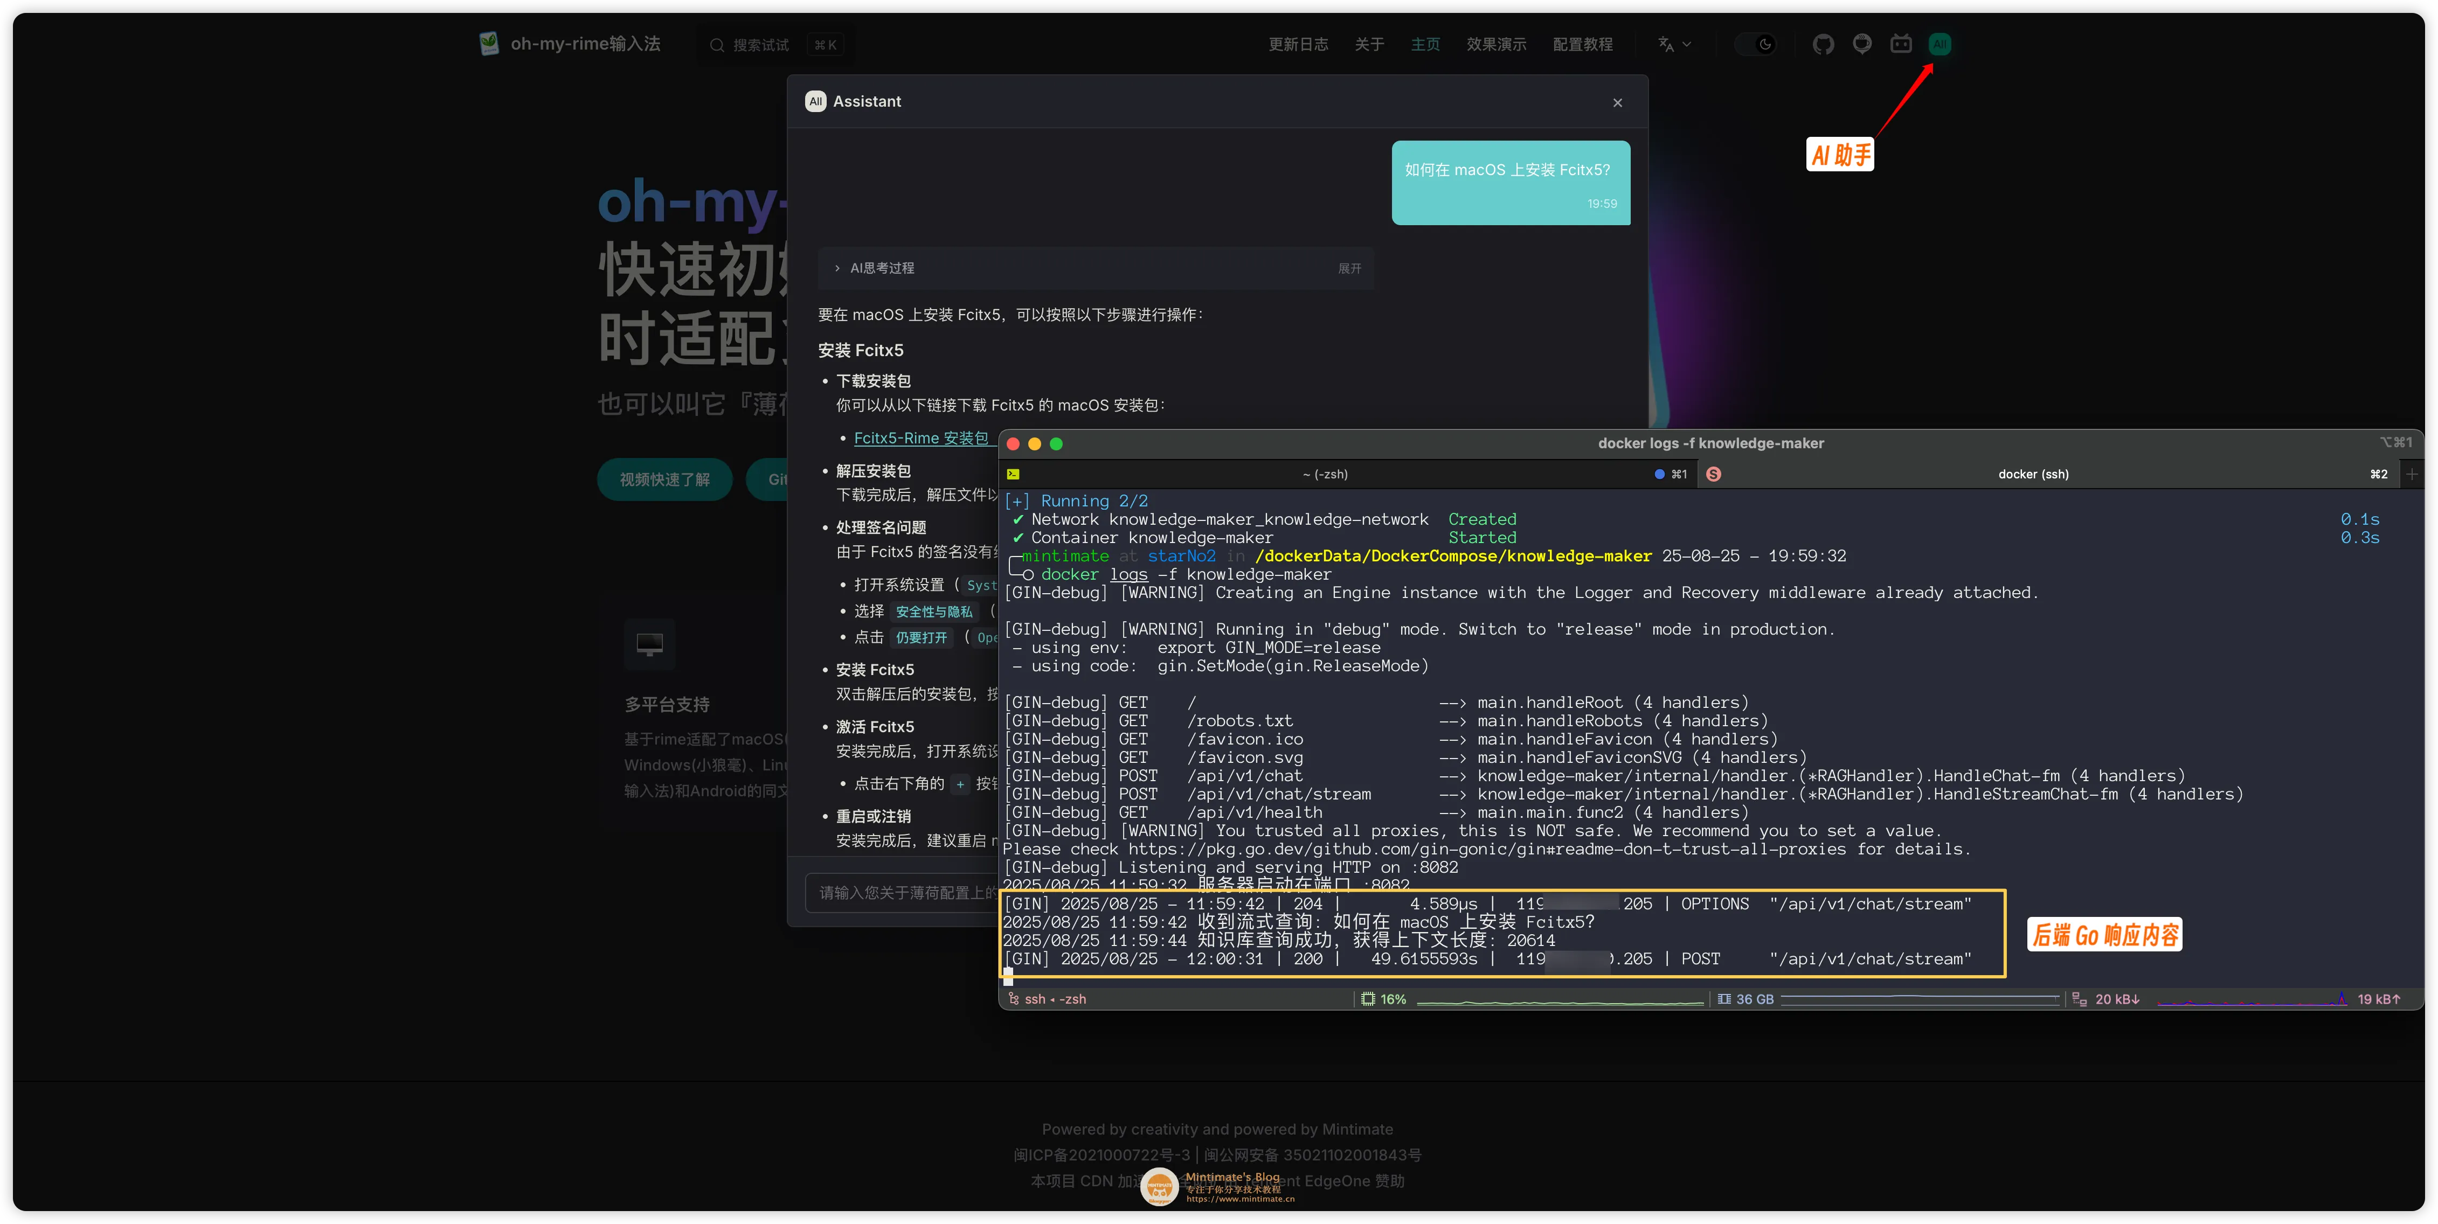The image size is (2438, 1224).
Task: Click the 多平台支持 feature title
Action: (666, 704)
